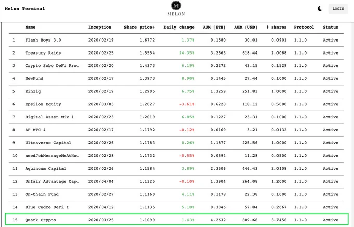Open the Melon Terminal home link
This screenshot has height=227, width=354.
[24, 9]
